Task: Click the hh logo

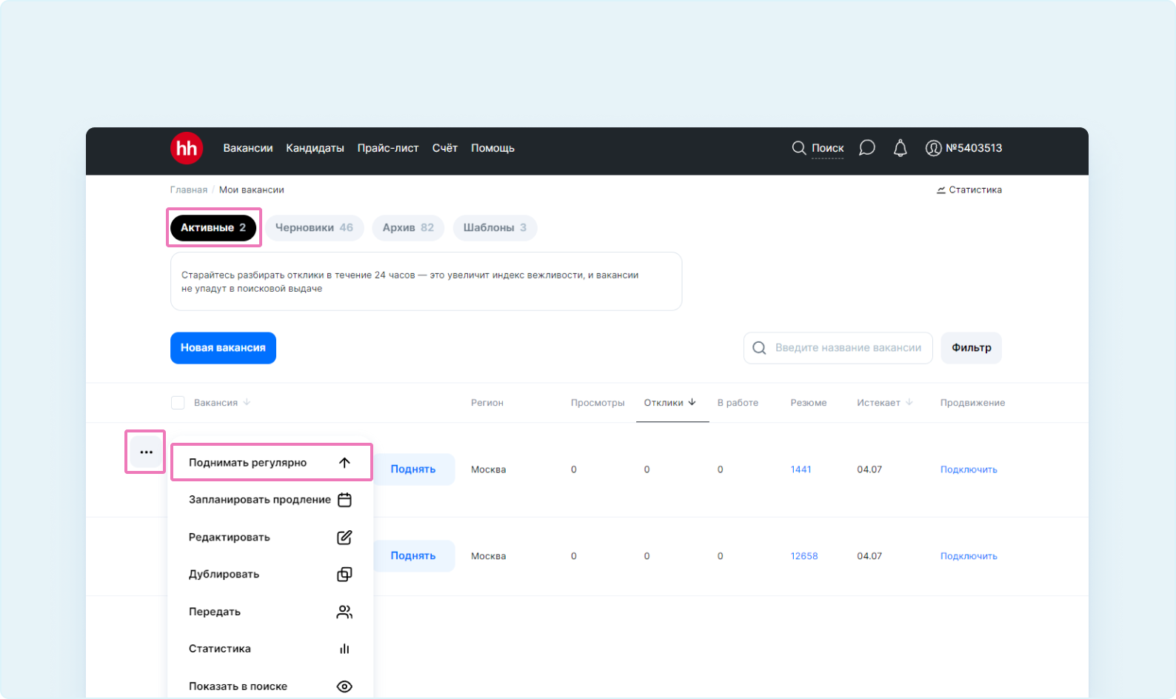Action: [187, 148]
